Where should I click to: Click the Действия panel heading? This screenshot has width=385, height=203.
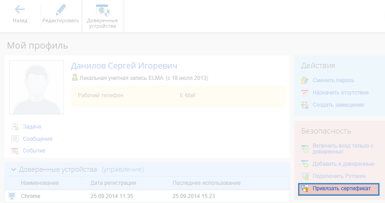[318, 65]
